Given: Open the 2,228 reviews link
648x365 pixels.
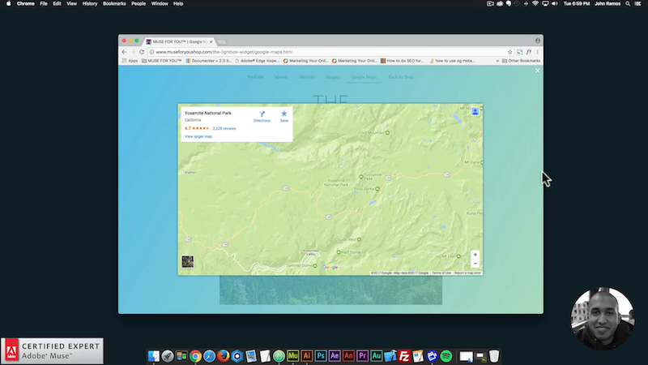Looking at the screenshot, I should point(224,128).
